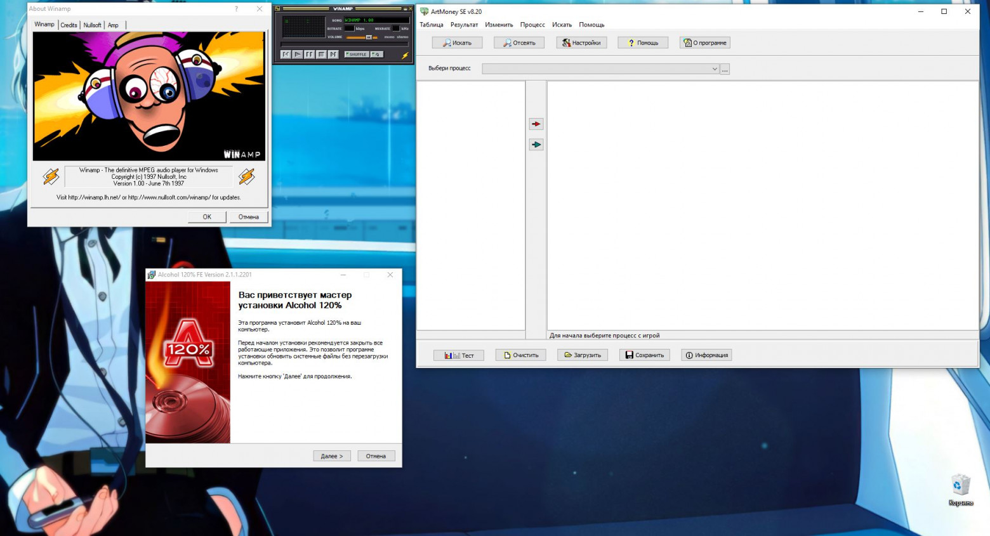990x536 pixels.
Task: Play track in Winamp player
Action: pyautogui.click(x=298, y=55)
